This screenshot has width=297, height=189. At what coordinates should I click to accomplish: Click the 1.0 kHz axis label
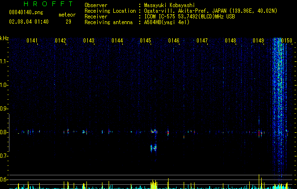click(x=4, y=85)
